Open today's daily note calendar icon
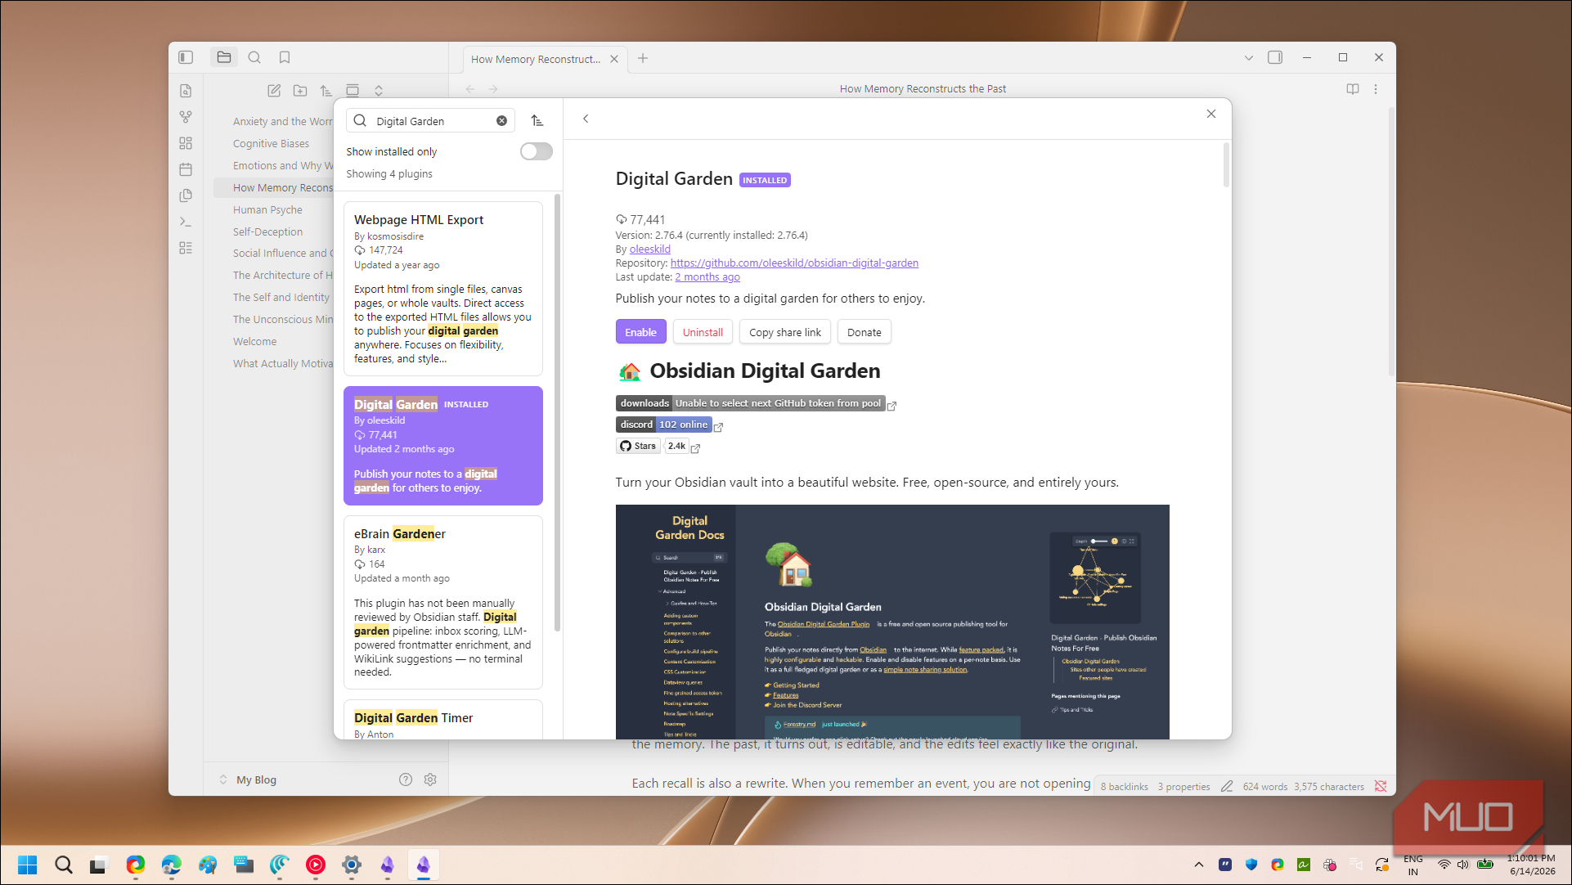Screen dimensions: 1572x885 pos(186,169)
